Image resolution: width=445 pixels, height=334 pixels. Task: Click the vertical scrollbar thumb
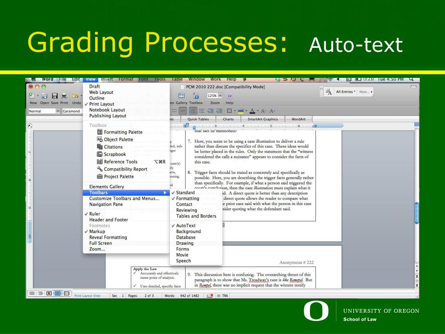(417, 213)
